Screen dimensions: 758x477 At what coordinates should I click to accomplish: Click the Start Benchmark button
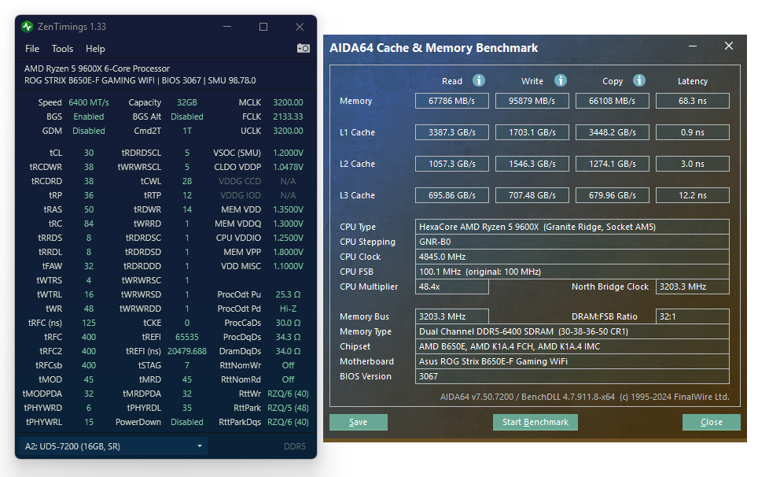point(535,422)
